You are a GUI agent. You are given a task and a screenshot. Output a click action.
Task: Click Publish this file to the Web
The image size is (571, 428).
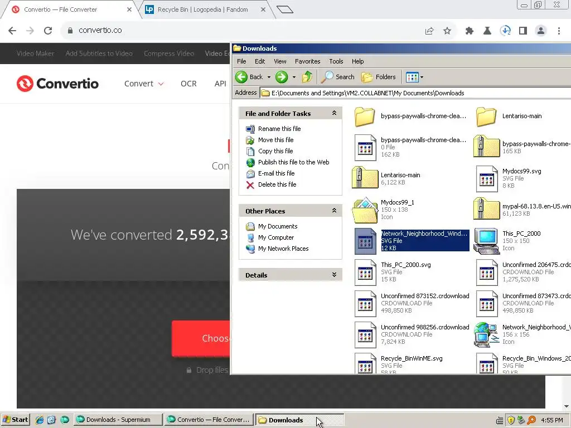[293, 162]
